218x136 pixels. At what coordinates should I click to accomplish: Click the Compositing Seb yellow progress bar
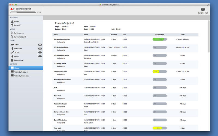[160, 72]
